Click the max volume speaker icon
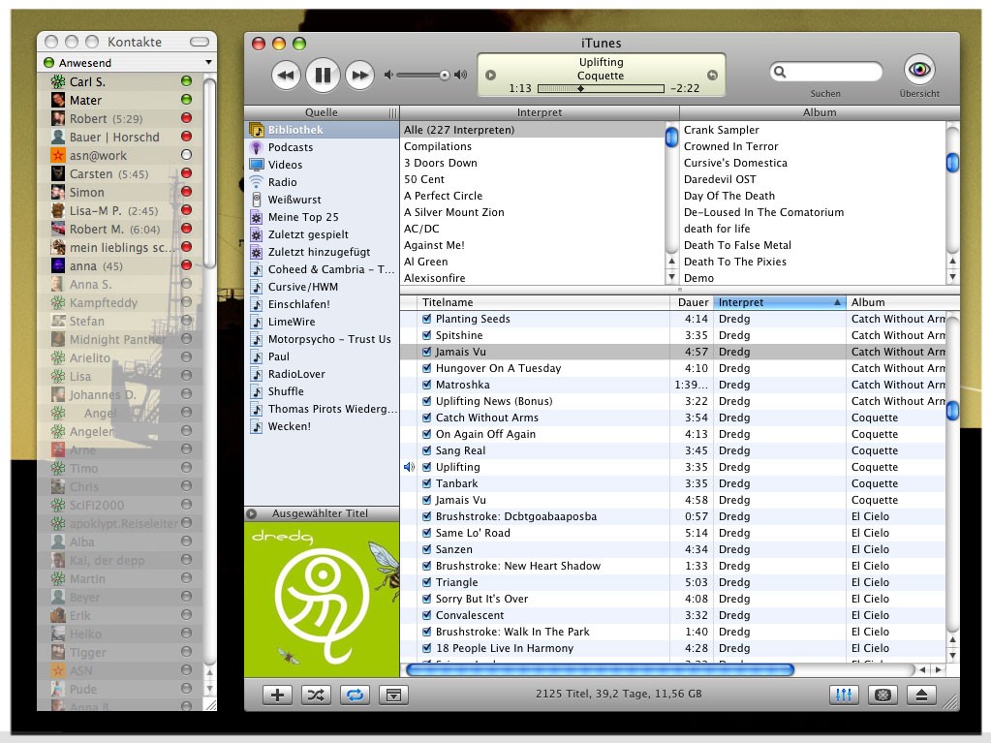This screenshot has width=991, height=743. point(461,76)
